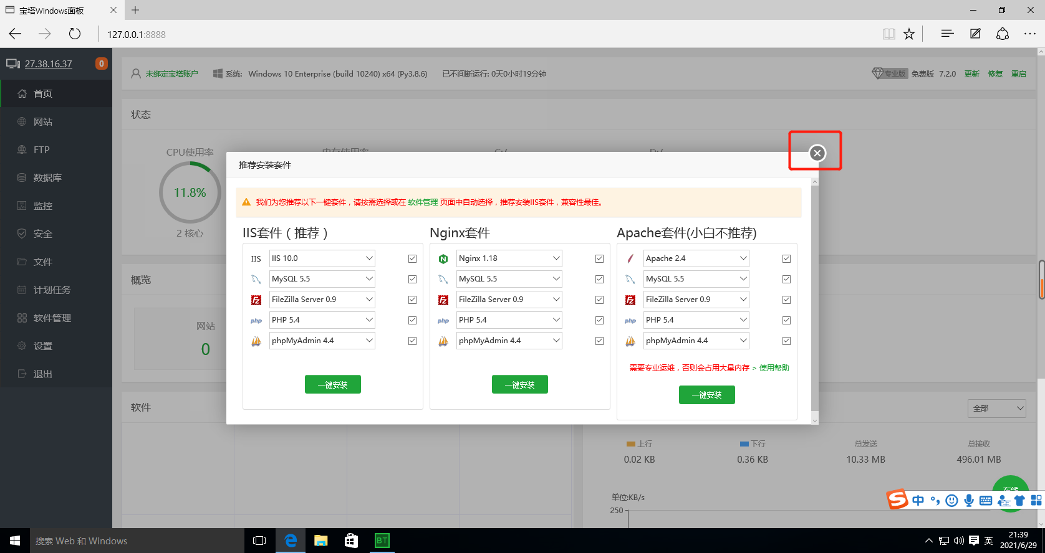Open the Windows Start button
1045x553 pixels.
(15, 541)
